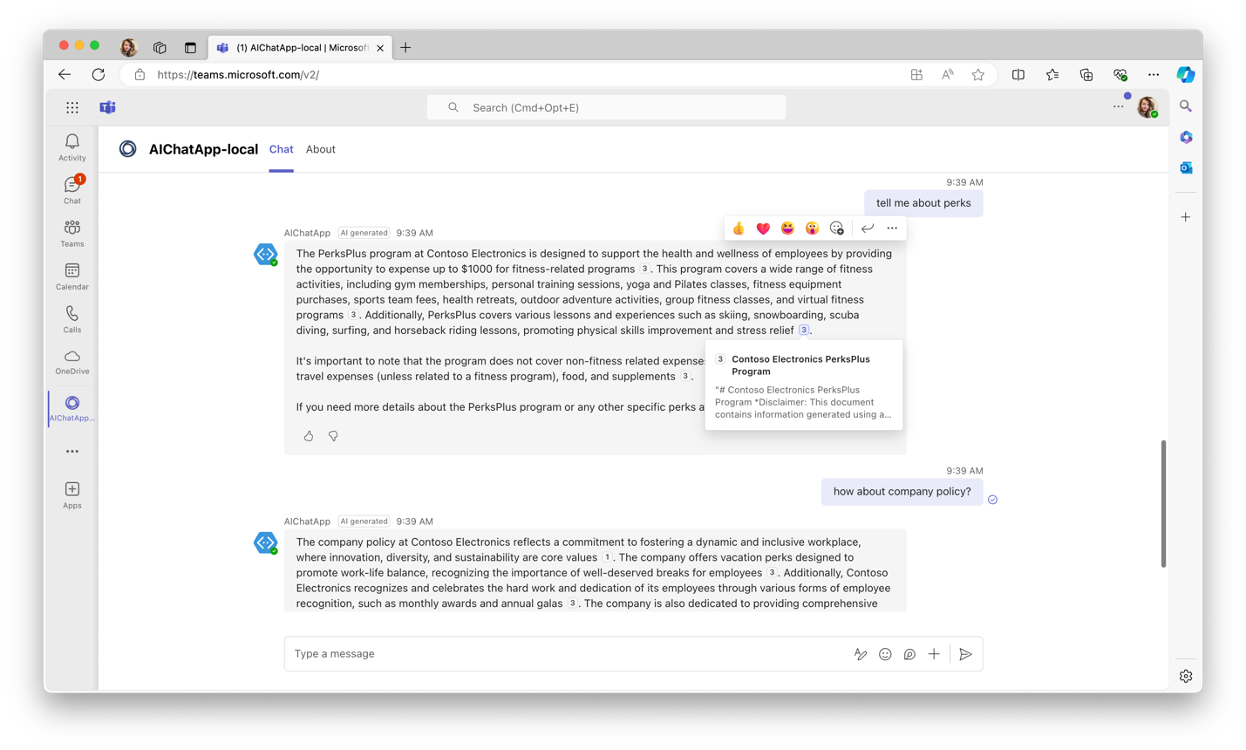
Task: Open the chat bubble icon in composer
Action: coord(909,654)
